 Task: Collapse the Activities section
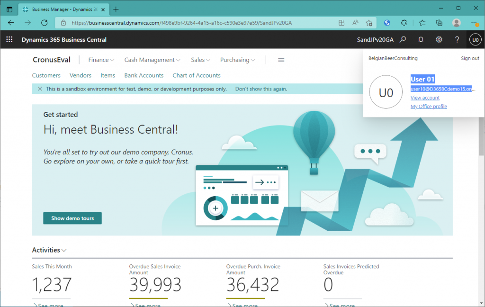(x=49, y=250)
